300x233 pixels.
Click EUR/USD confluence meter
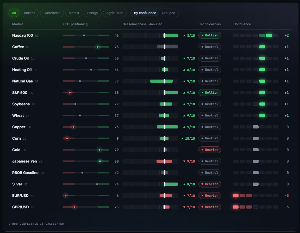(256, 196)
